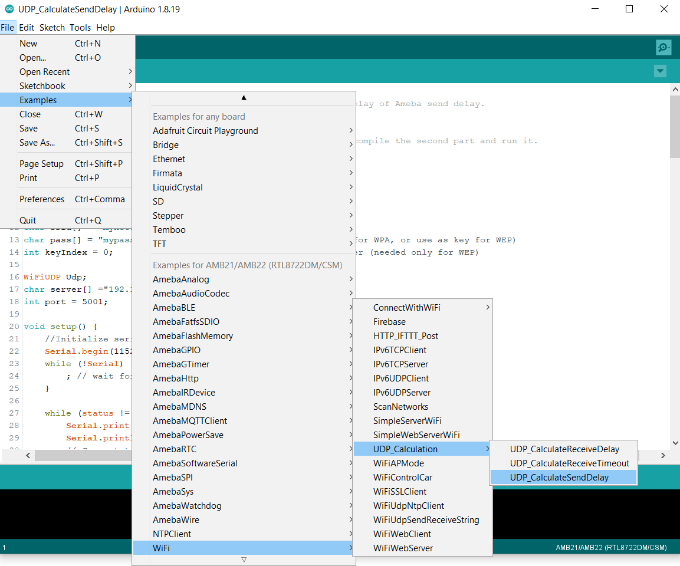The width and height of the screenshot is (680, 566).
Task: Open the Help menu
Action: pyautogui.click(x=106, y=27)
